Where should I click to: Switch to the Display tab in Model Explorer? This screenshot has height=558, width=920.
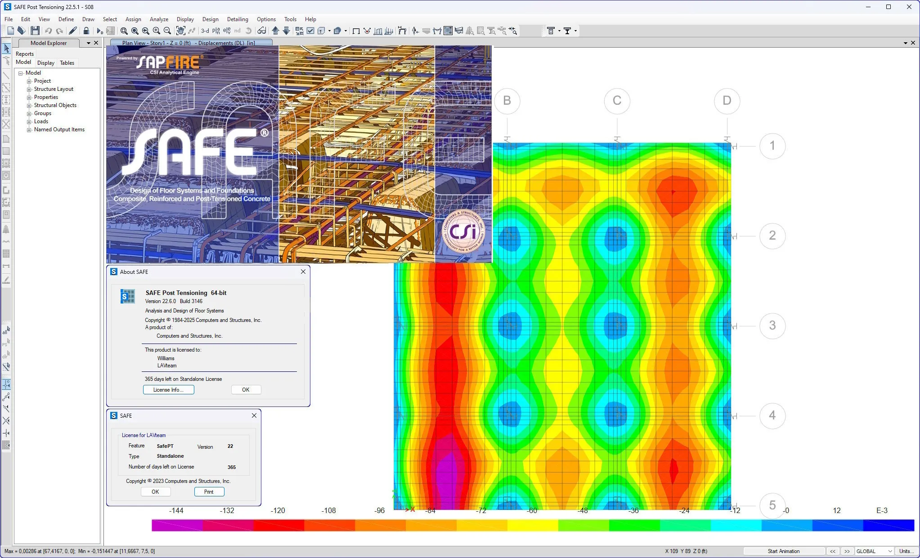[46, 63]
